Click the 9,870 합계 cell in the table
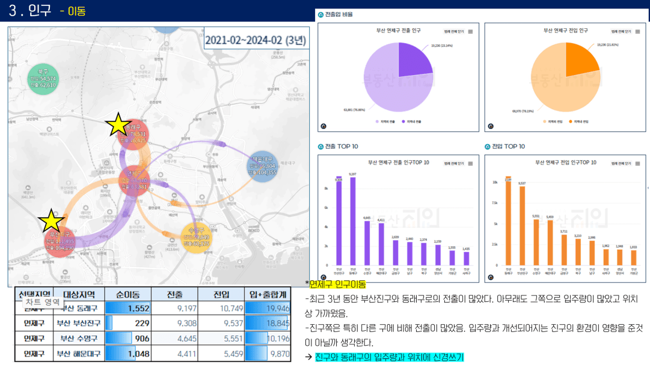Viewport: 650px width, 365px height. click(x=268, y=354)
